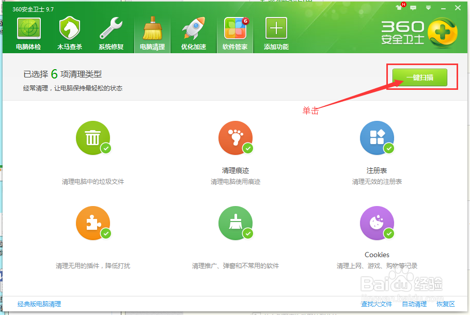
Task: Open the 经典版电脑清理 link
Action: (x=39, y=304)
